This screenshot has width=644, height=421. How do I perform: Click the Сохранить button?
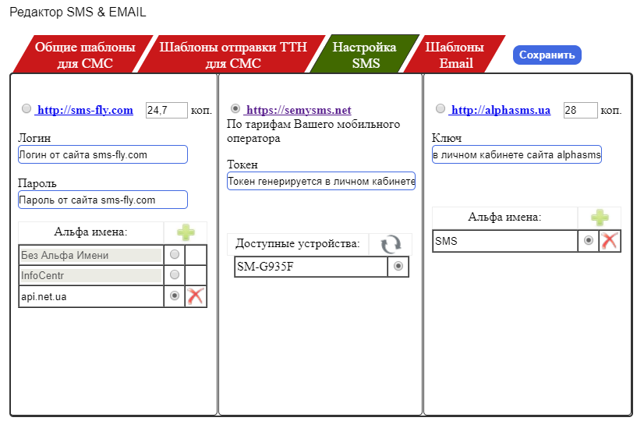point(547,55)
